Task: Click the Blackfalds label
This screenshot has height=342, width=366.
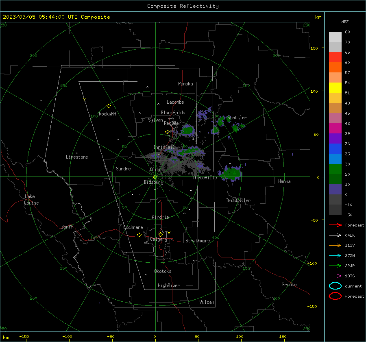Action: point(173,113)
